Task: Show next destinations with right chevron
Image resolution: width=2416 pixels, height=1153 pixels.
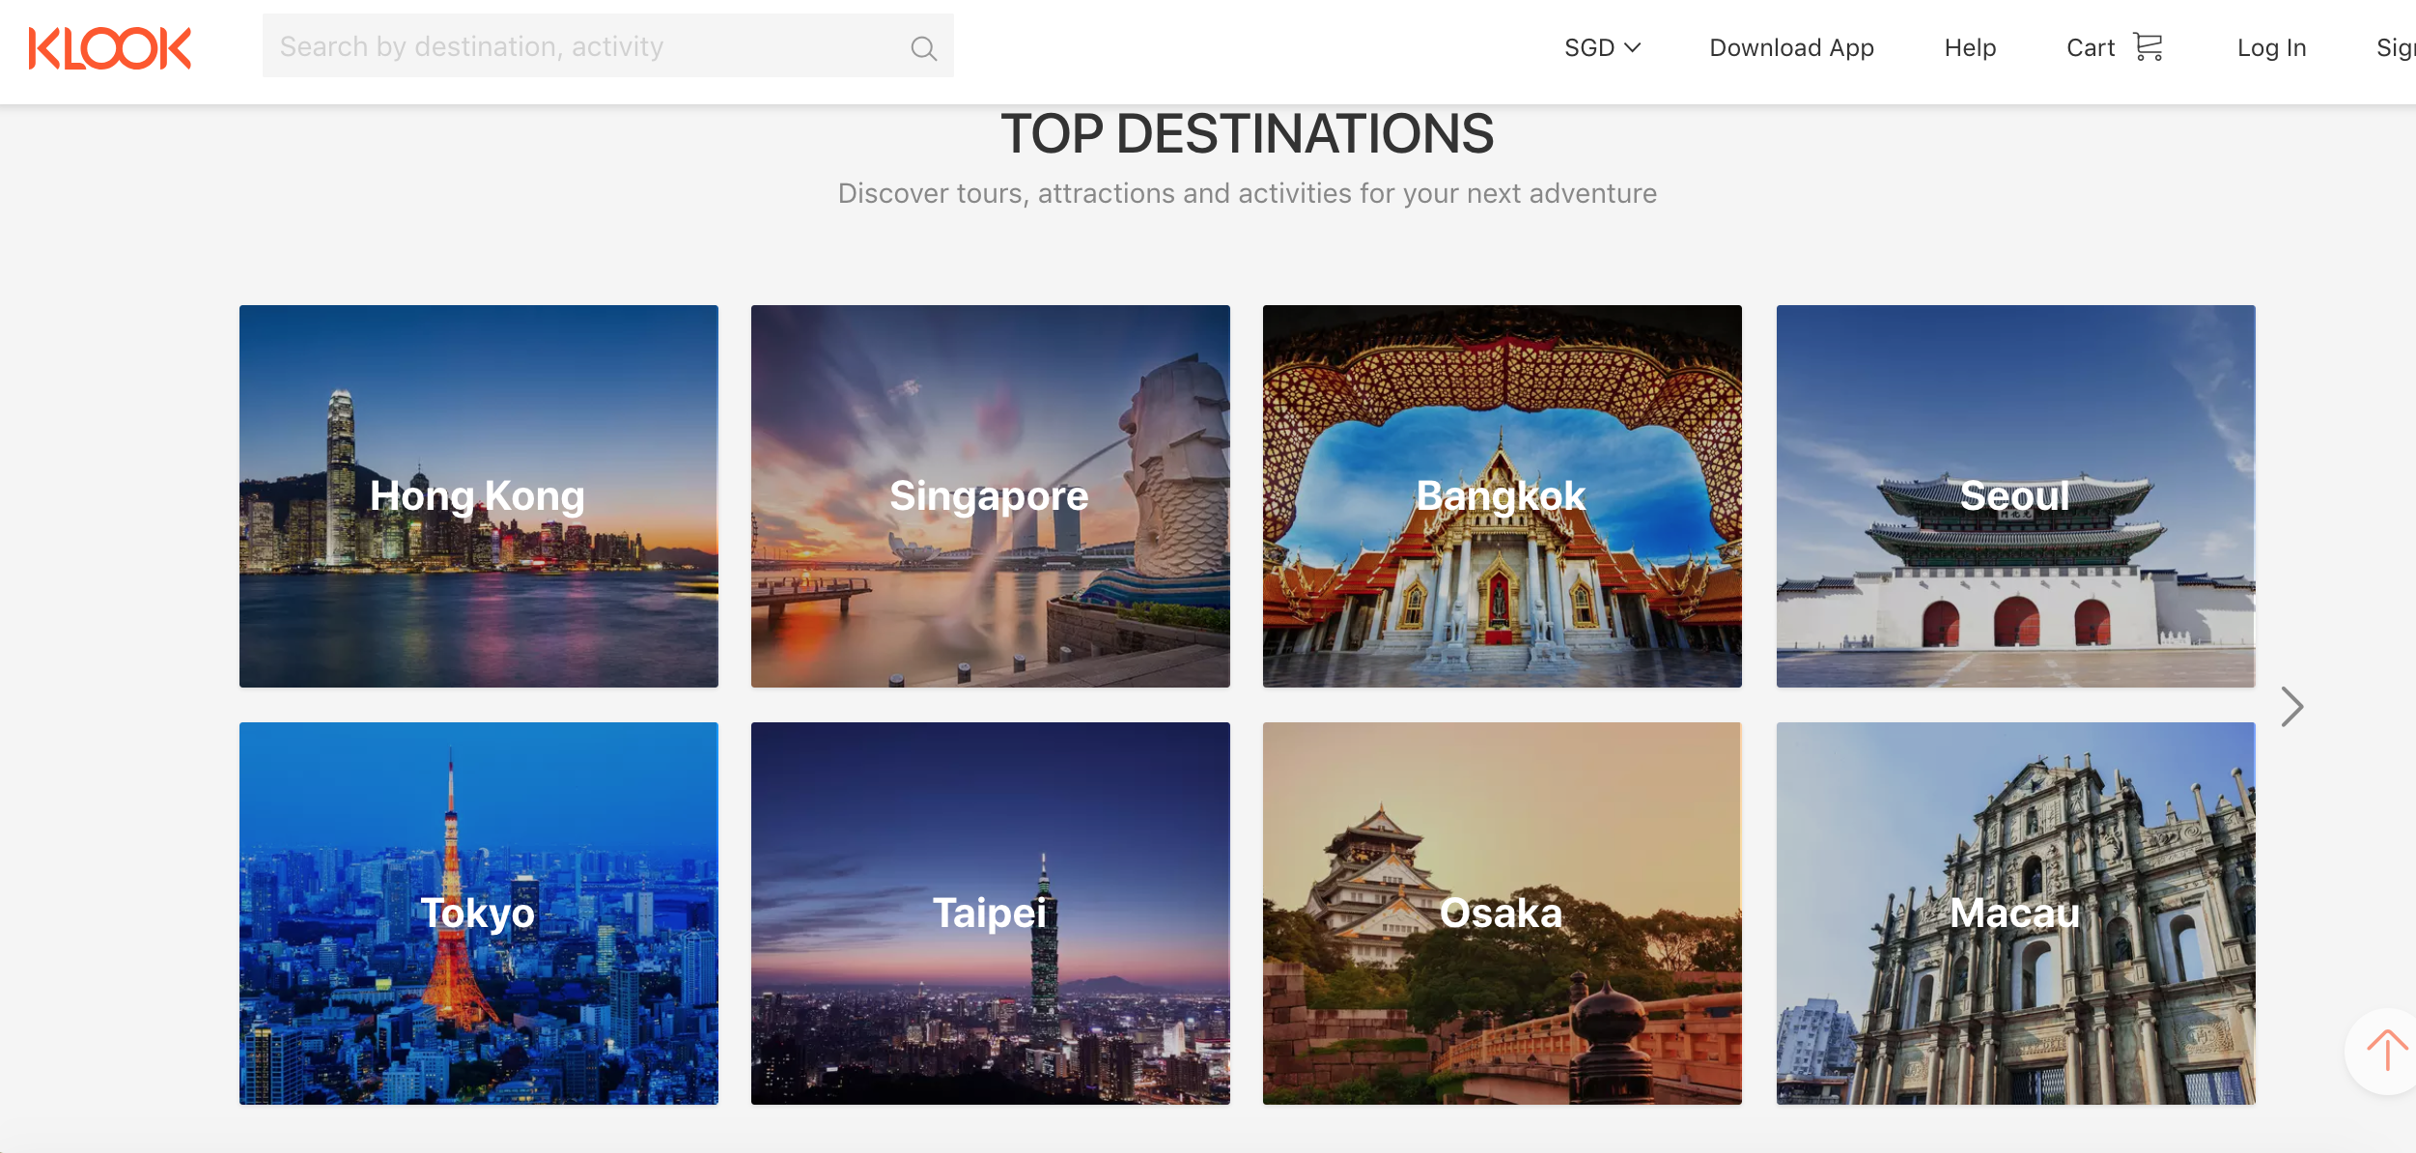Action: pyautogui.click(x=2291, y=707)
